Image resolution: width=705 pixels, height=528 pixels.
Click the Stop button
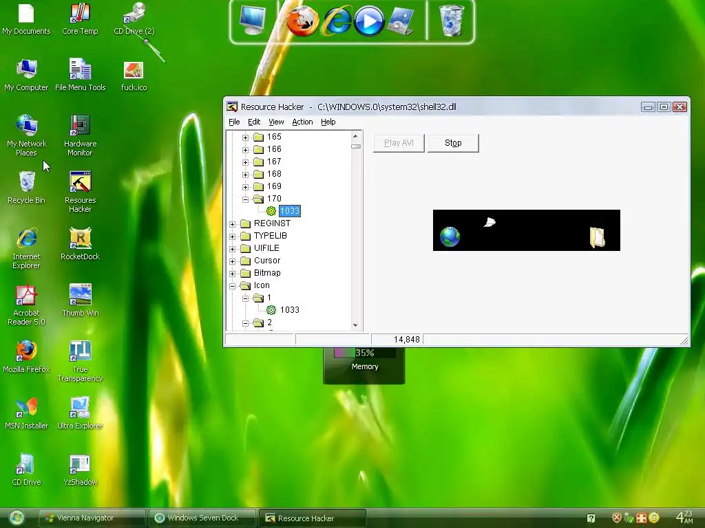(x=453, y=143)
